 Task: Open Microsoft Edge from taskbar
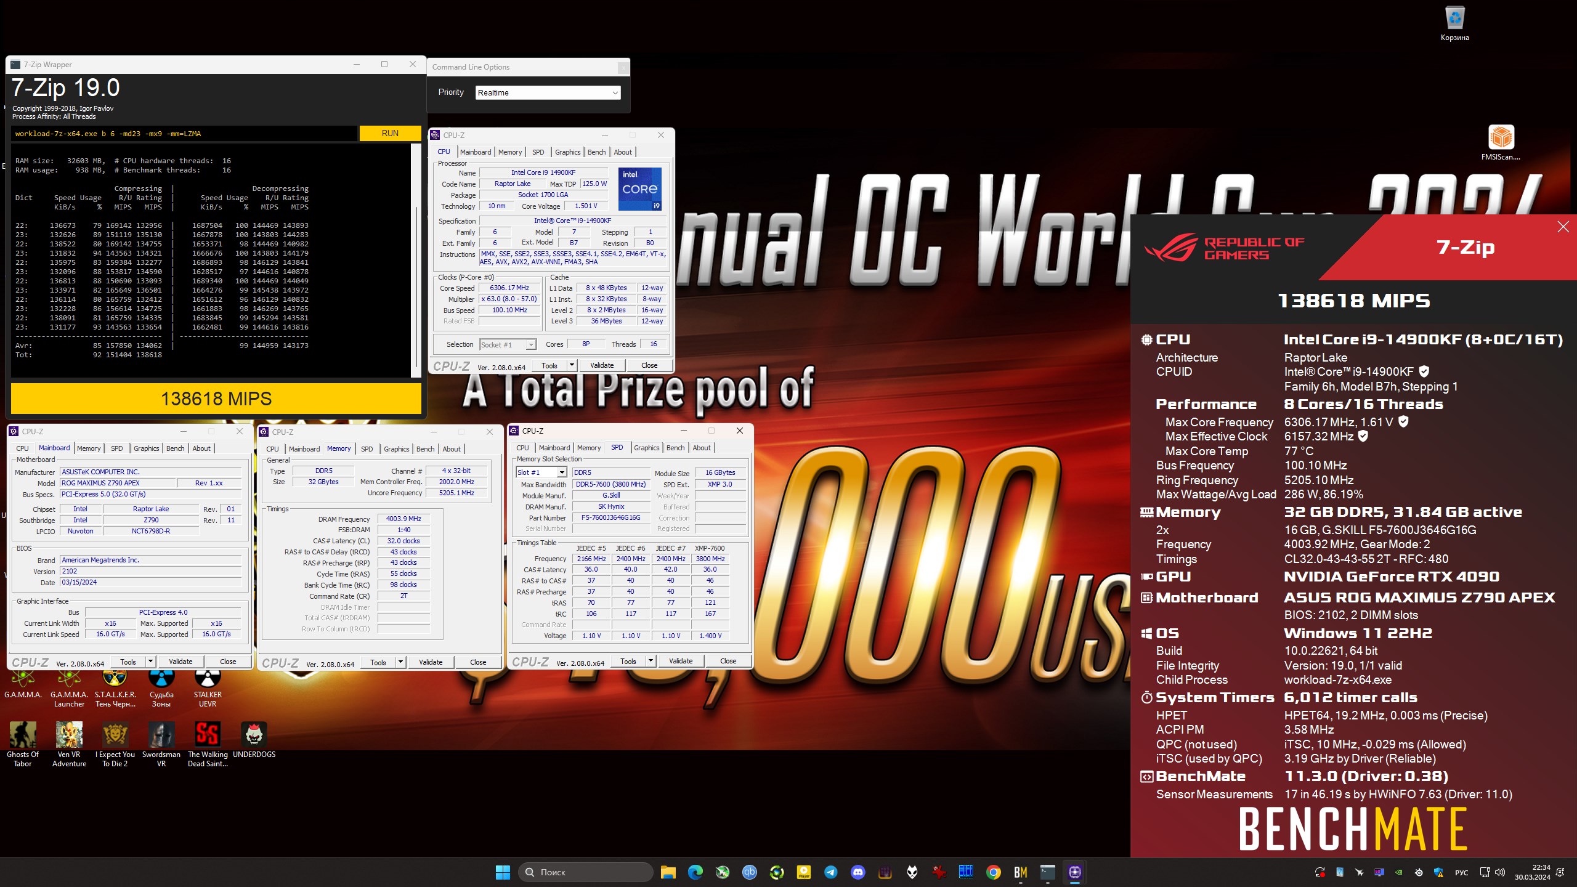695,872
